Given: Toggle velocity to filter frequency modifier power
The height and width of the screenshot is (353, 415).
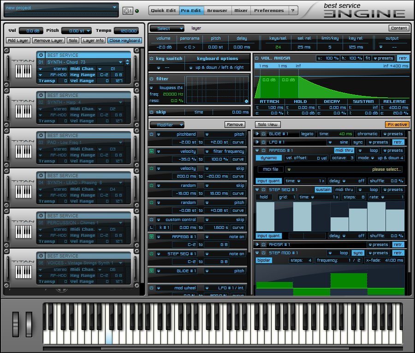Looking at the screenshot, I should pyautogui.click(x=152, y=151).
